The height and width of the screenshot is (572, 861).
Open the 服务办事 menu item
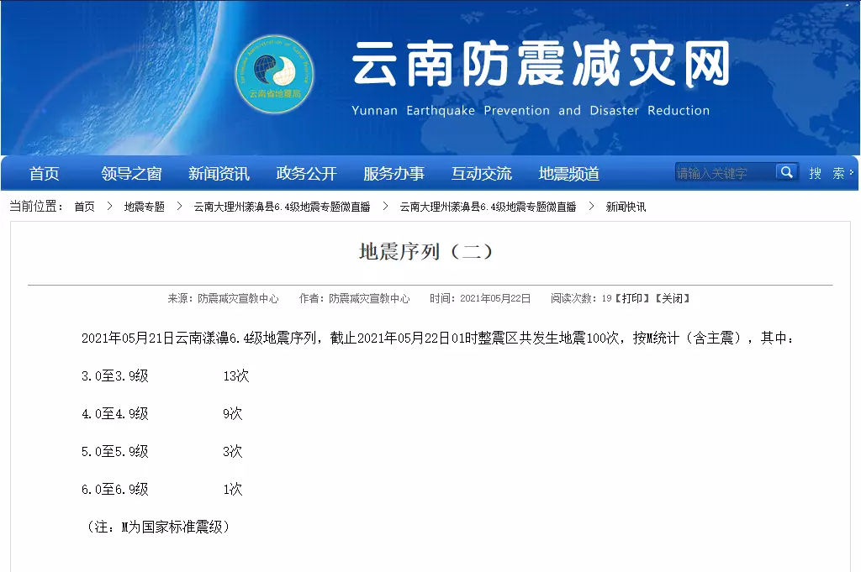[394, 174]
